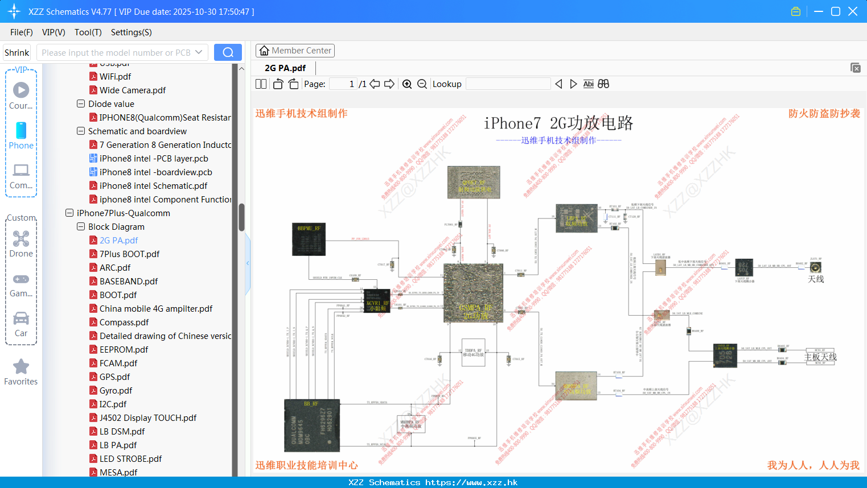The image size is (867, 488).
Task: Find next lookup match triangle
Action: click(x=573, y=84)
